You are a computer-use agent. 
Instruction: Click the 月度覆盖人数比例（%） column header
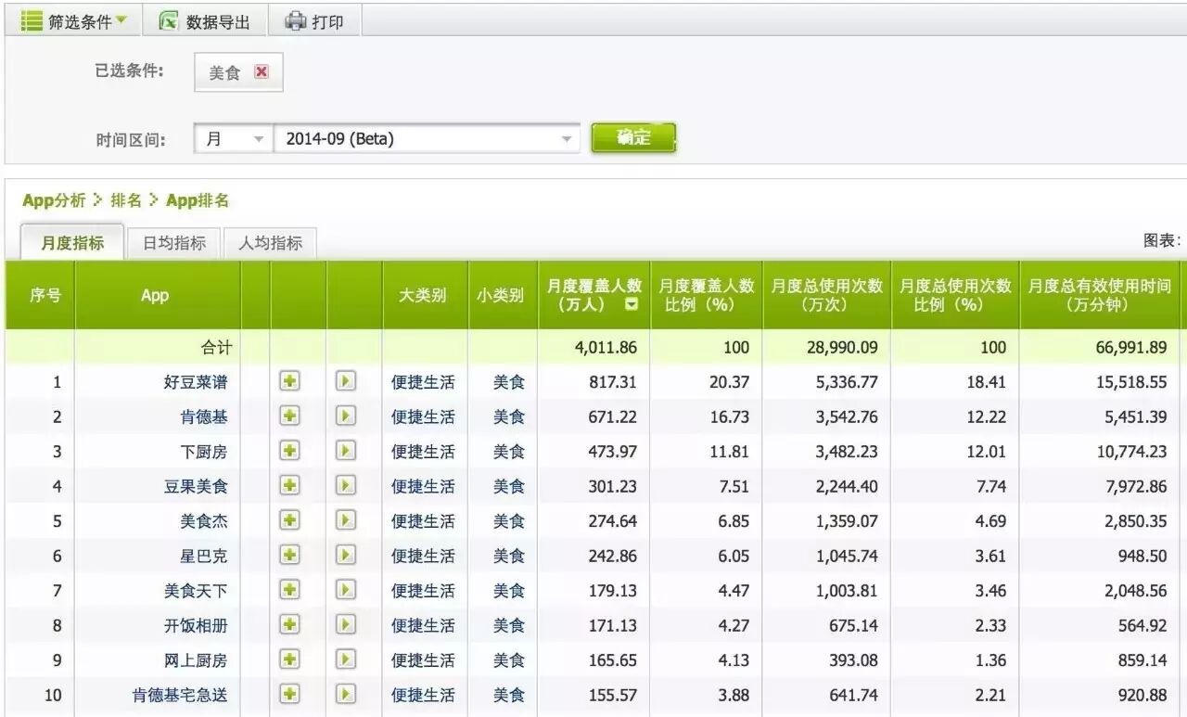point(707,295)
